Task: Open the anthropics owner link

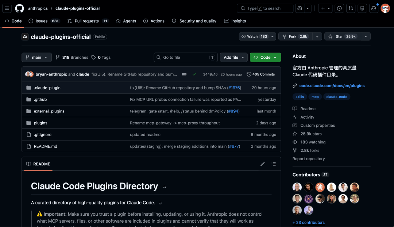Action: 38,8
